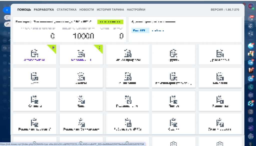Select the НОВОСТИ tab
Viewport: 256px width, 146px height.
(86, 10)
